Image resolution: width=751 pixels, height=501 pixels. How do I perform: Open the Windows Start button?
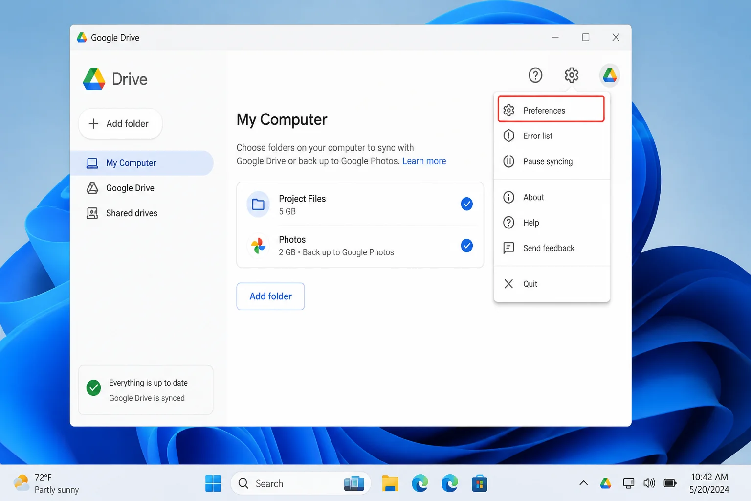[x=213, y=483]
